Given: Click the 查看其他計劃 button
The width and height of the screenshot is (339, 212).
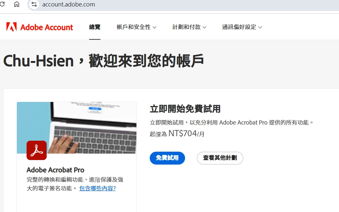Looking at the screenshot, I should 220,158.
